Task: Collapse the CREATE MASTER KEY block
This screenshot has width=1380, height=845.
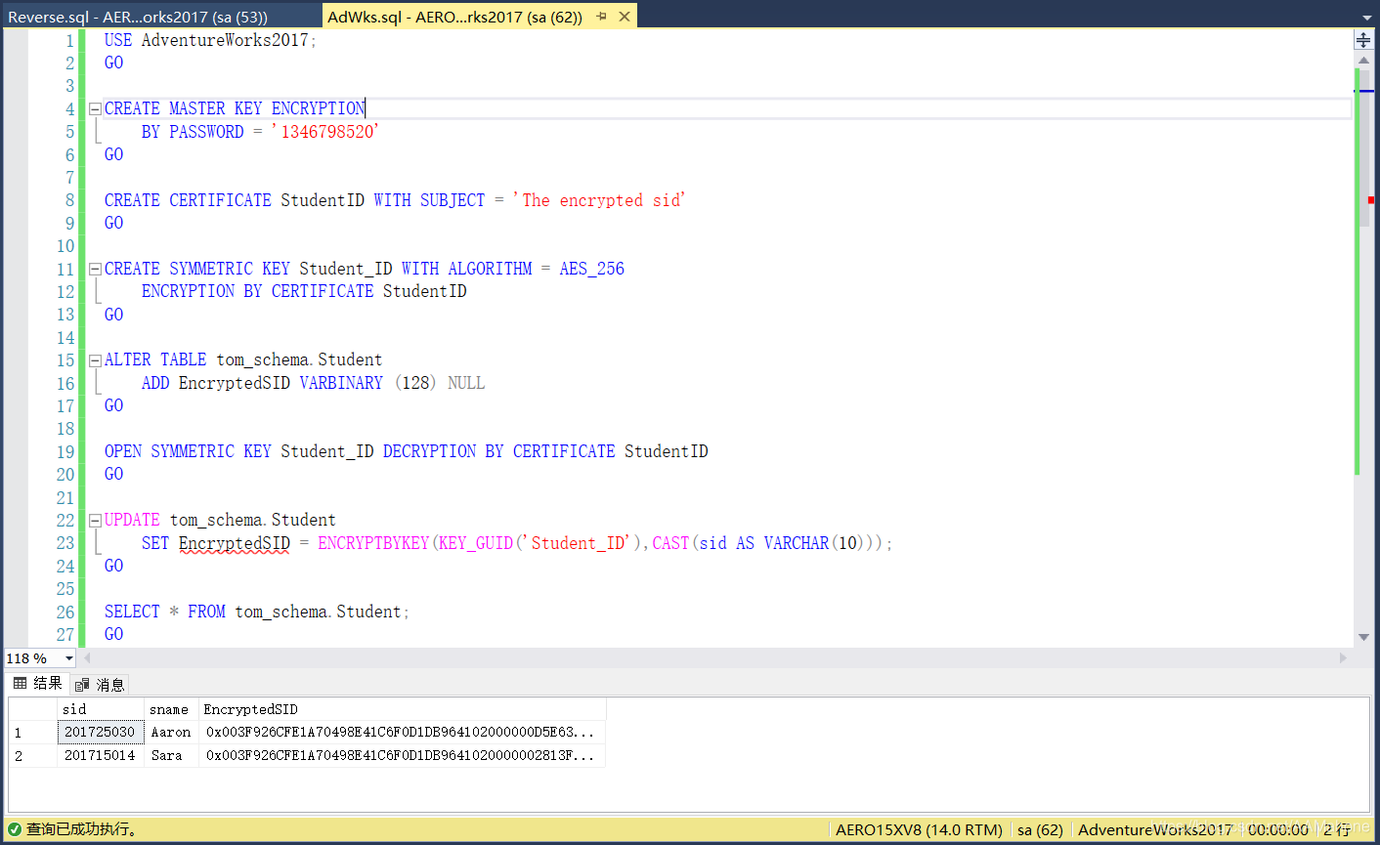Action: [95, 109]
